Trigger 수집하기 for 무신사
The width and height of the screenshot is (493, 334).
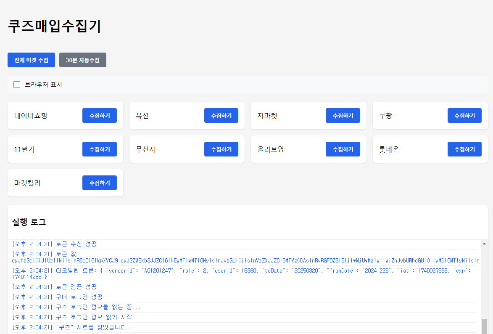click(x=221, y=149)
